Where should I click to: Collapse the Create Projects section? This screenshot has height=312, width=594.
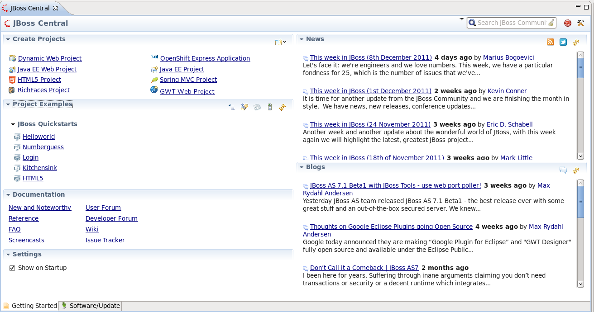tap(8, 39)
